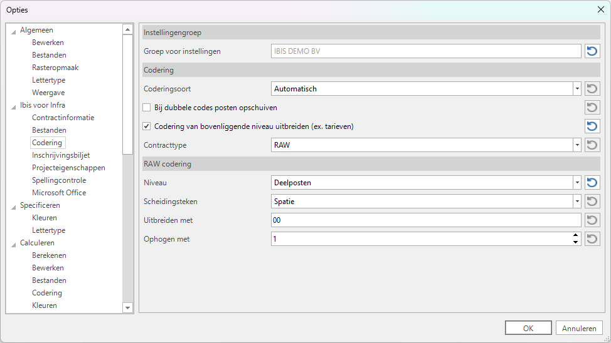Click the Uitbreiden met text field

420,220
